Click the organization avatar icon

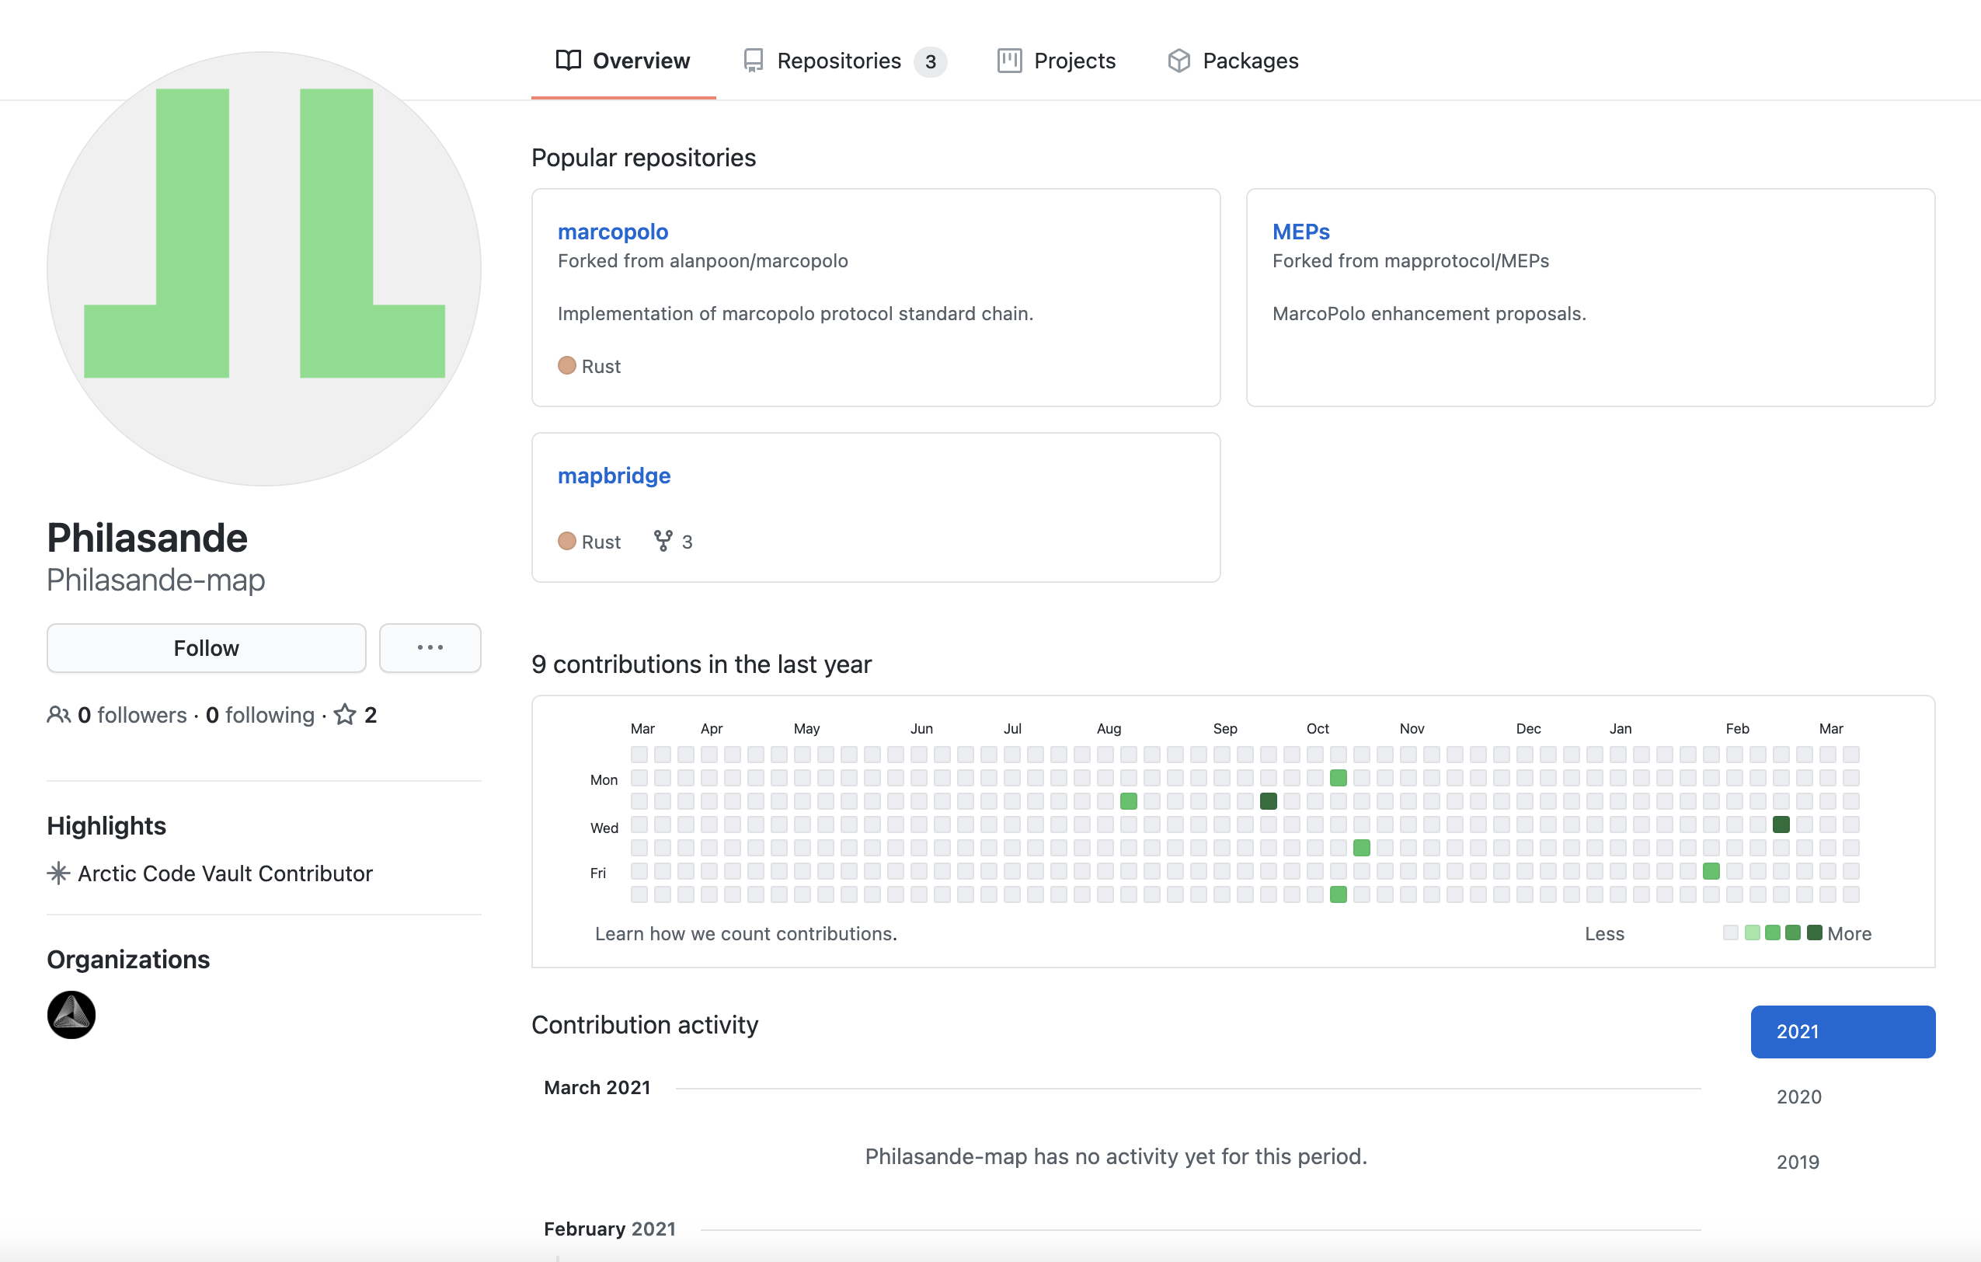[x=71, y=1014]
